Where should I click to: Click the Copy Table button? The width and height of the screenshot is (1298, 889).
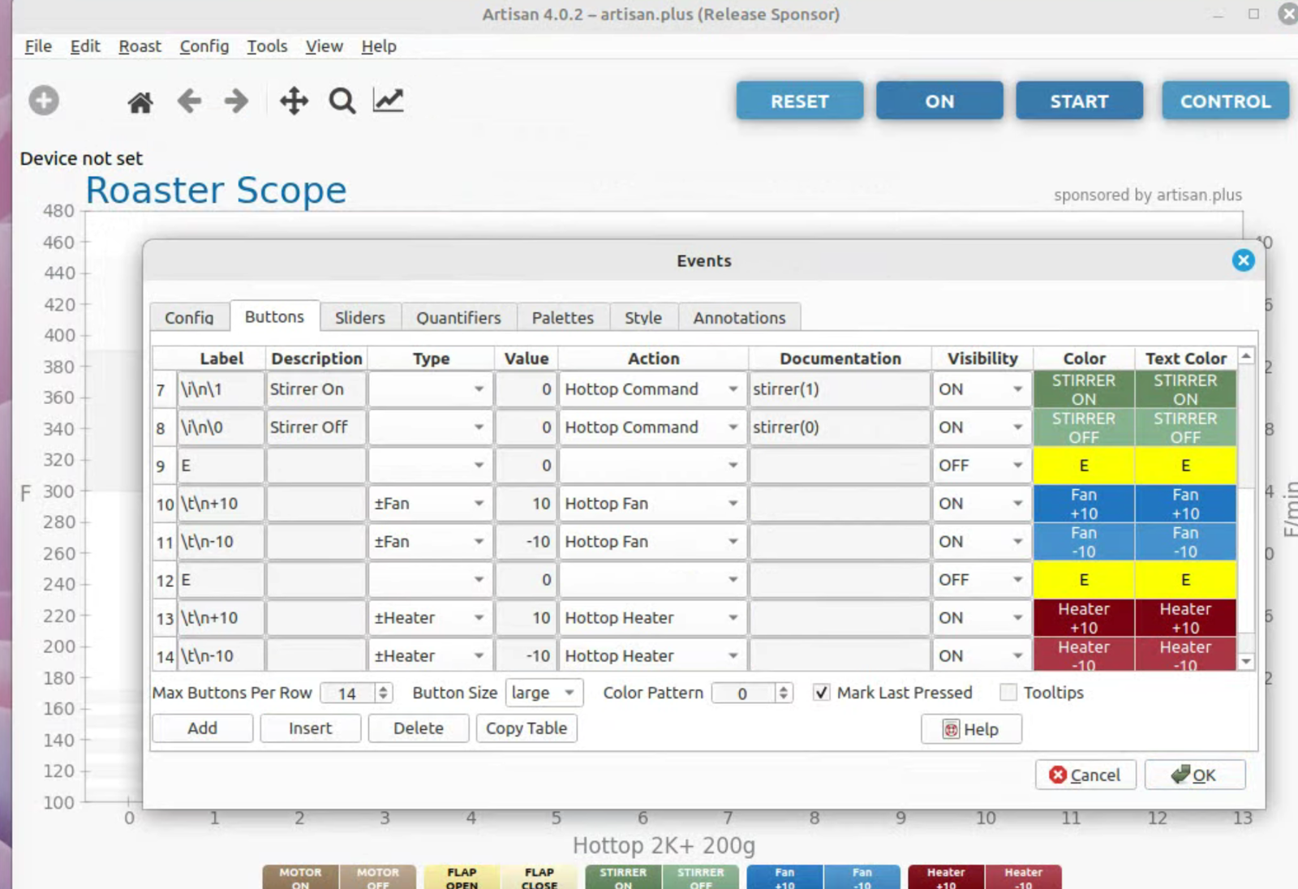click(527, 728)
